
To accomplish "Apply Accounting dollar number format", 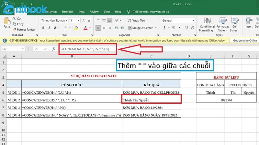I will tap(164, 28).
